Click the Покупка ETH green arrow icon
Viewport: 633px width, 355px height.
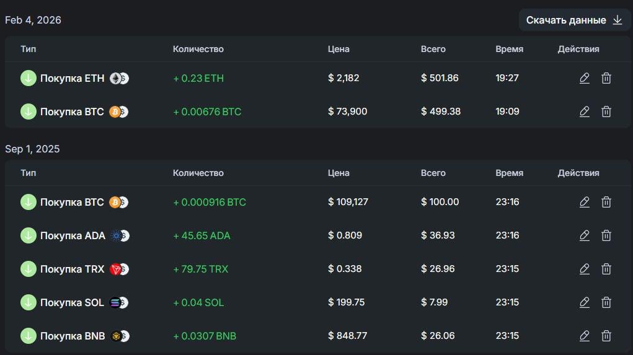tap(29, 78)
